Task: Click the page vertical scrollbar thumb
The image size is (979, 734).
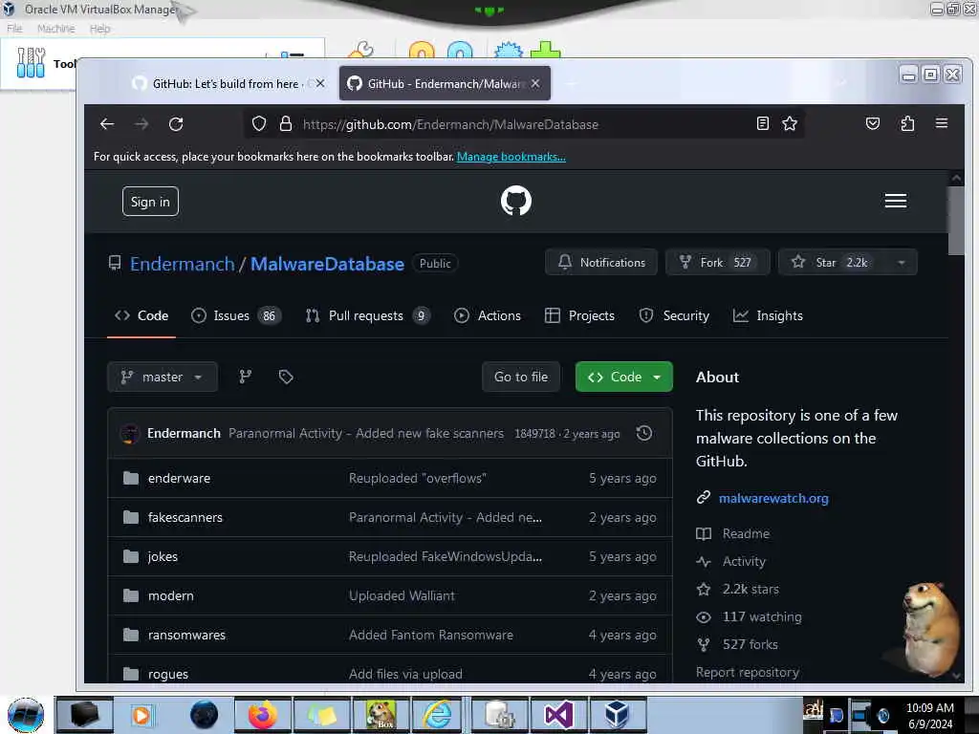Action: [x=956, y=220]
